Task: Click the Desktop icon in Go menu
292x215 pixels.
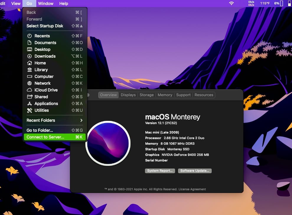Action: tap(30, 49)
